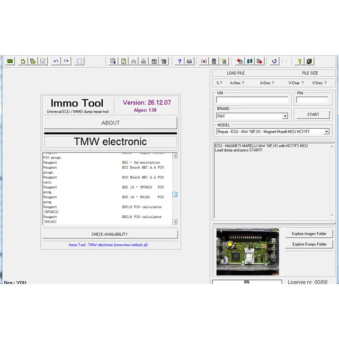Click the redo arrow icon
Viewport: 339px width, 339px height.
tap(66, 61)
